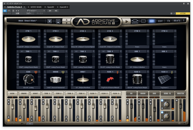This screenshot has height=130, width=193.
Task: Open the E edit button on HIHAT
Action: pos(94,72)
